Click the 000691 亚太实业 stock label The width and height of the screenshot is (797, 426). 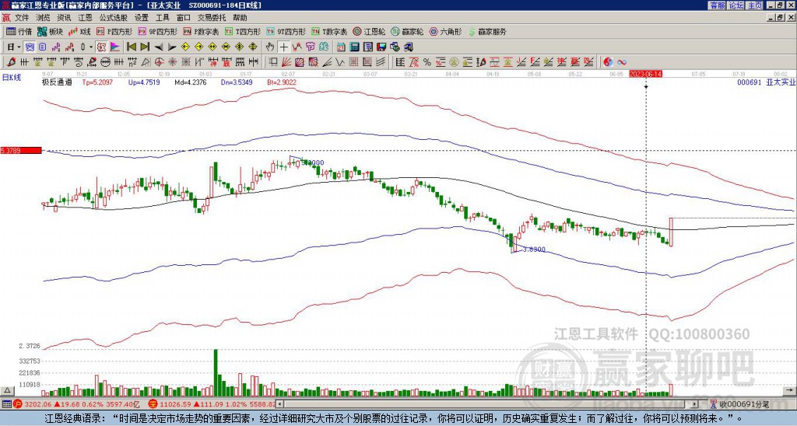(x=767, y=82)
